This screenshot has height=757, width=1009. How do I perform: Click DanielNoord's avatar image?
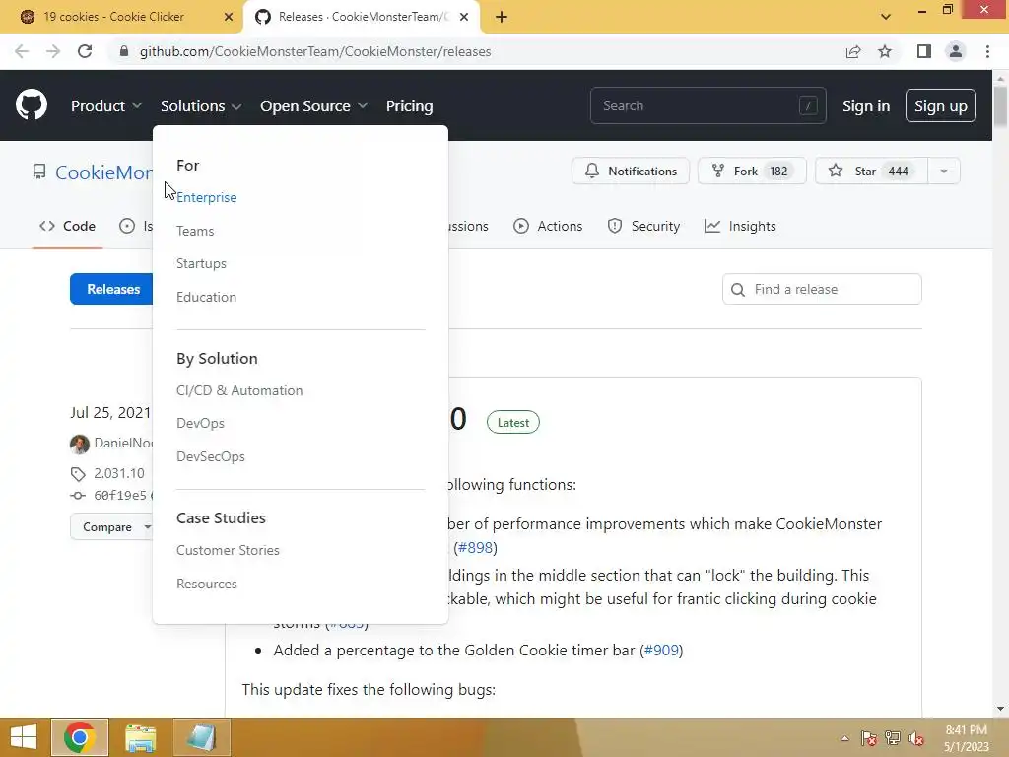[x=79, y=444]
